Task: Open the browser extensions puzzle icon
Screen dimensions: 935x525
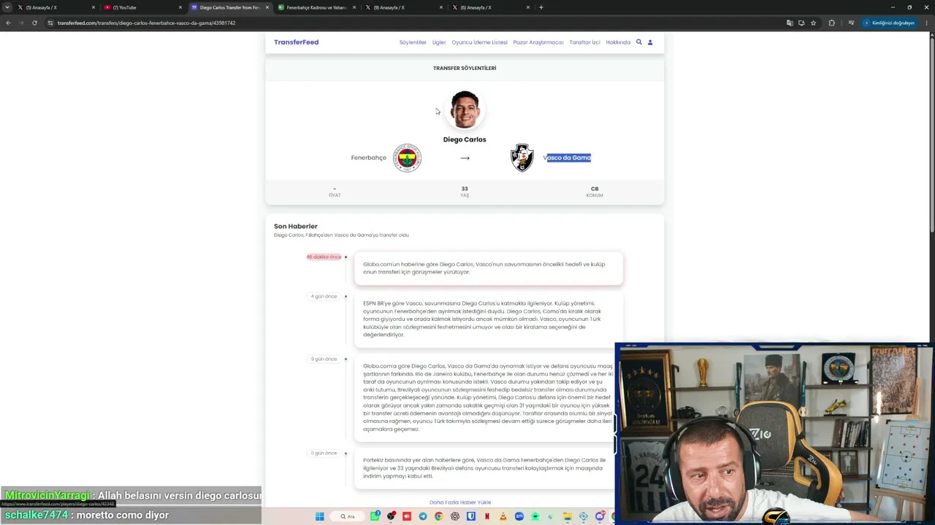Action: click(831, 23)
